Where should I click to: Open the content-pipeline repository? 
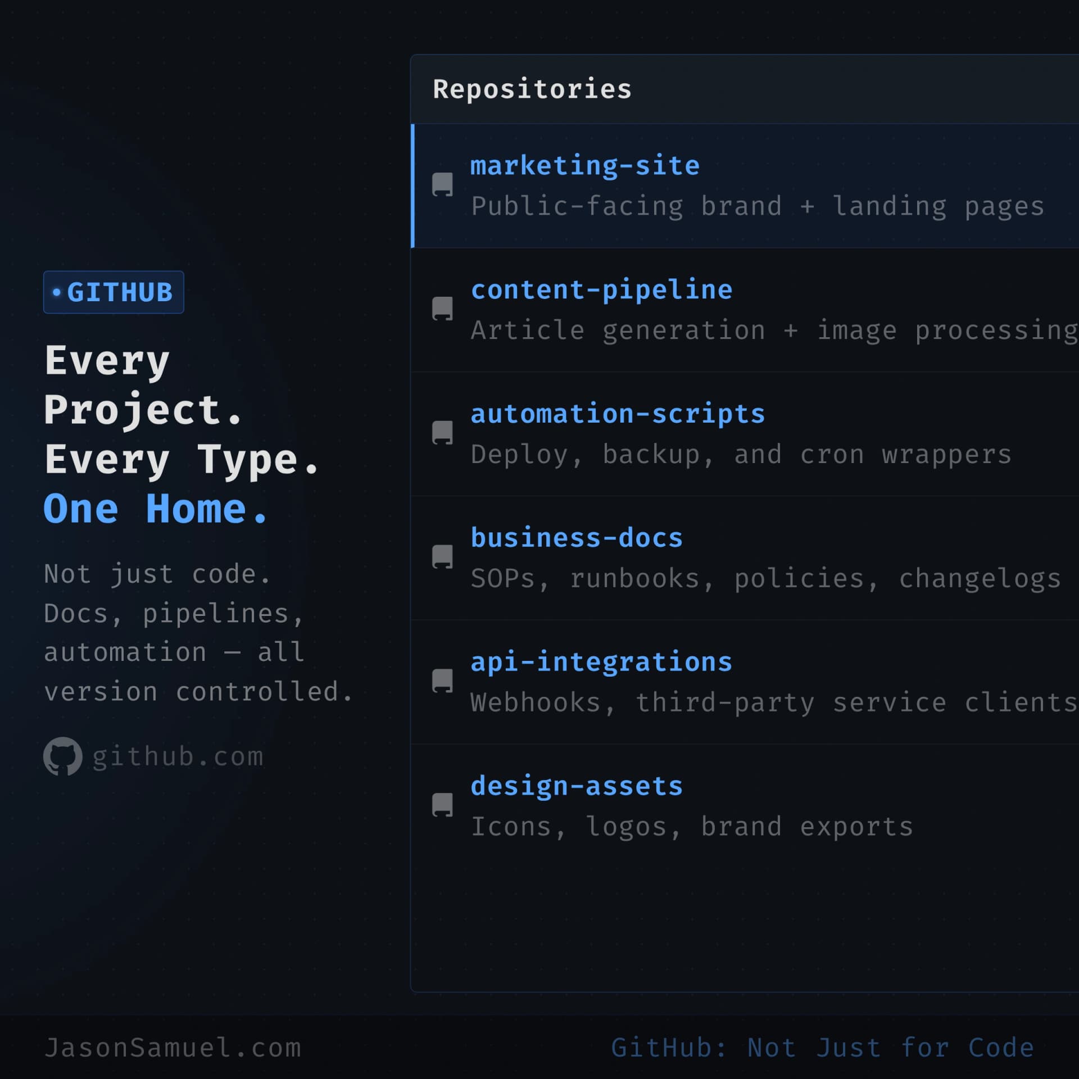(x=601, y=290)
